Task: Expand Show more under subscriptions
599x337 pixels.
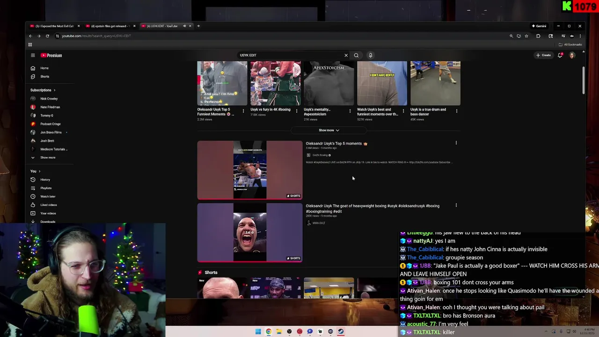Action: (47, 158)
